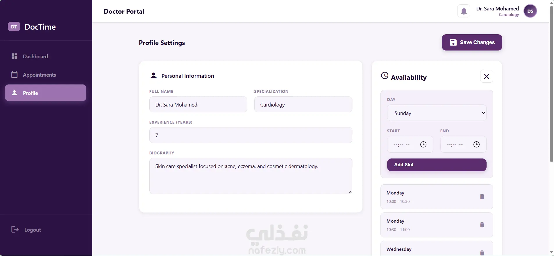This screenshot has width=554, height=256.
Task: Open the Appointments section
Action: point(39,75)
